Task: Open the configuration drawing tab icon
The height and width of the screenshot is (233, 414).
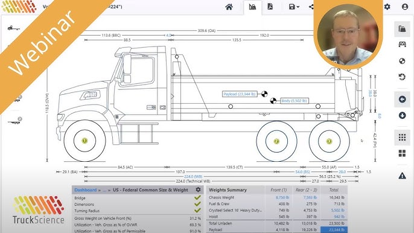Action: [x=252, y=7]
